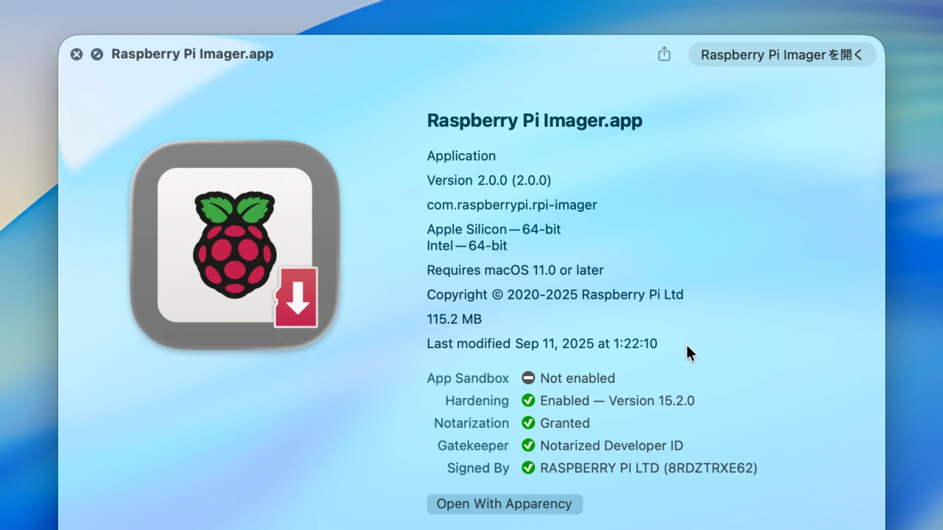Click the Signed By verification checkmark icon
Image resolution: width=943 pixels, height=530 pixels.
(x=528, y=468)
